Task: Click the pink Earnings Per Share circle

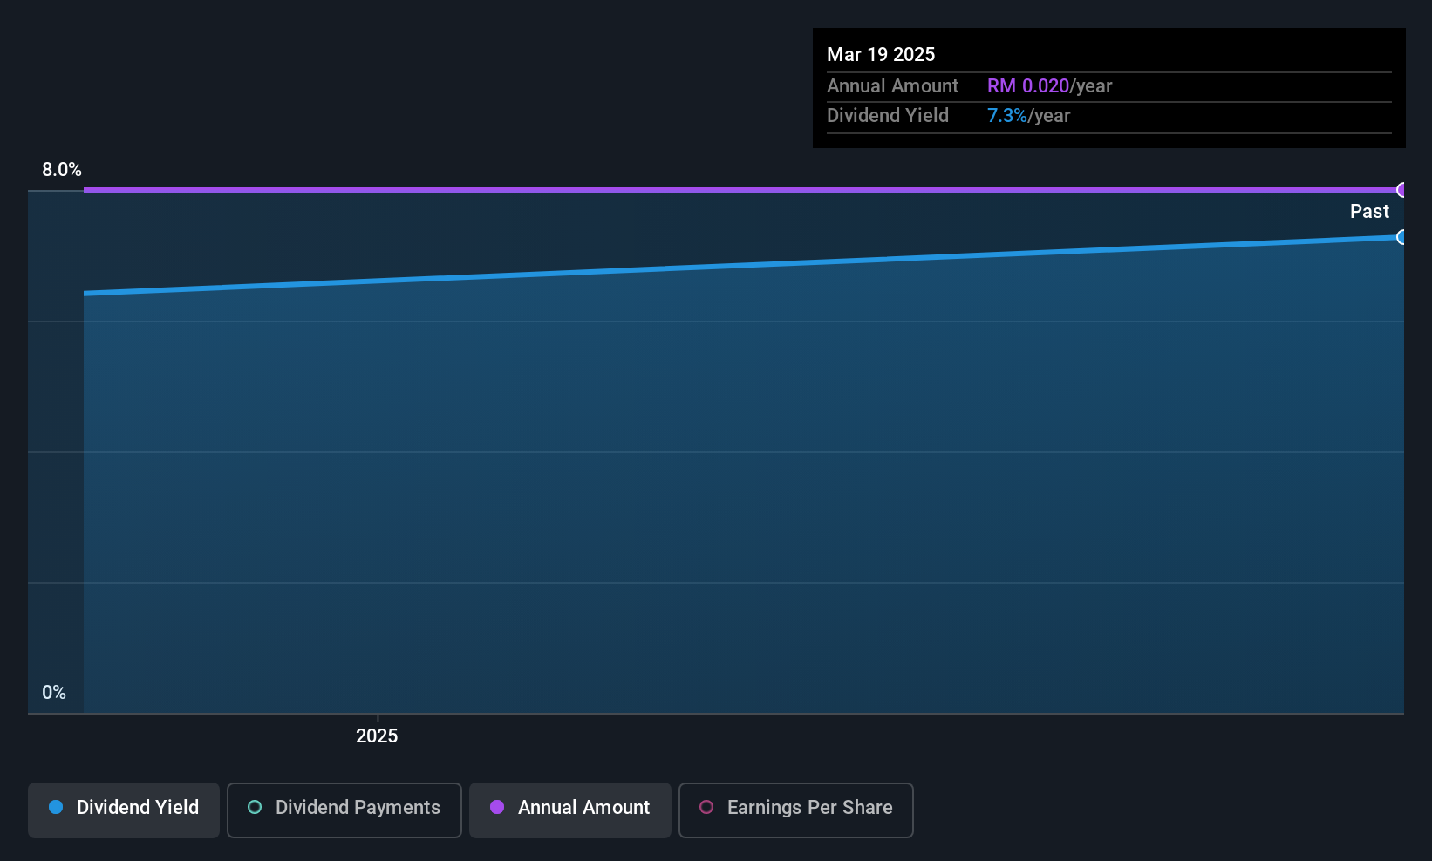Action: click(706, 807)
